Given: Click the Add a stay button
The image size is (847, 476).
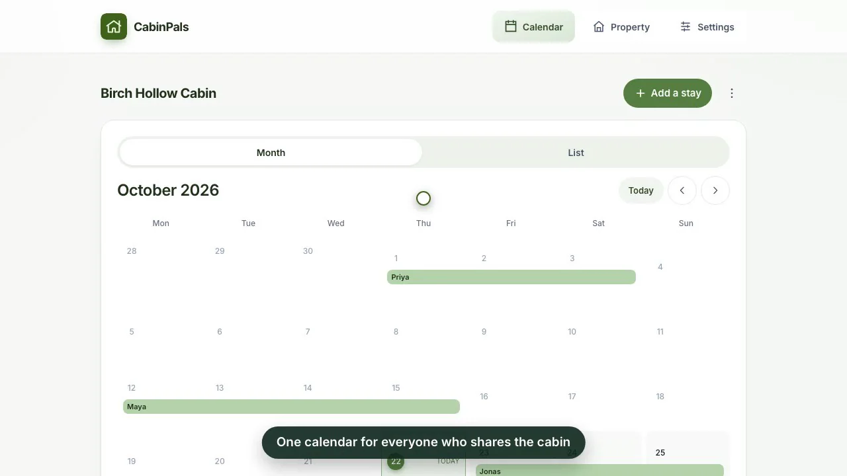Looking at the screenshot, I should tap(667, 93).
